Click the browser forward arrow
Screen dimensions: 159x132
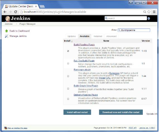(10, 12)
